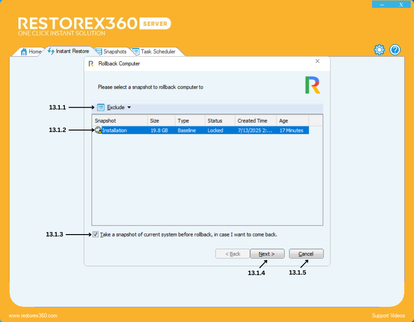
Task: Sort by the Age column header
Action: click(293, 121)
